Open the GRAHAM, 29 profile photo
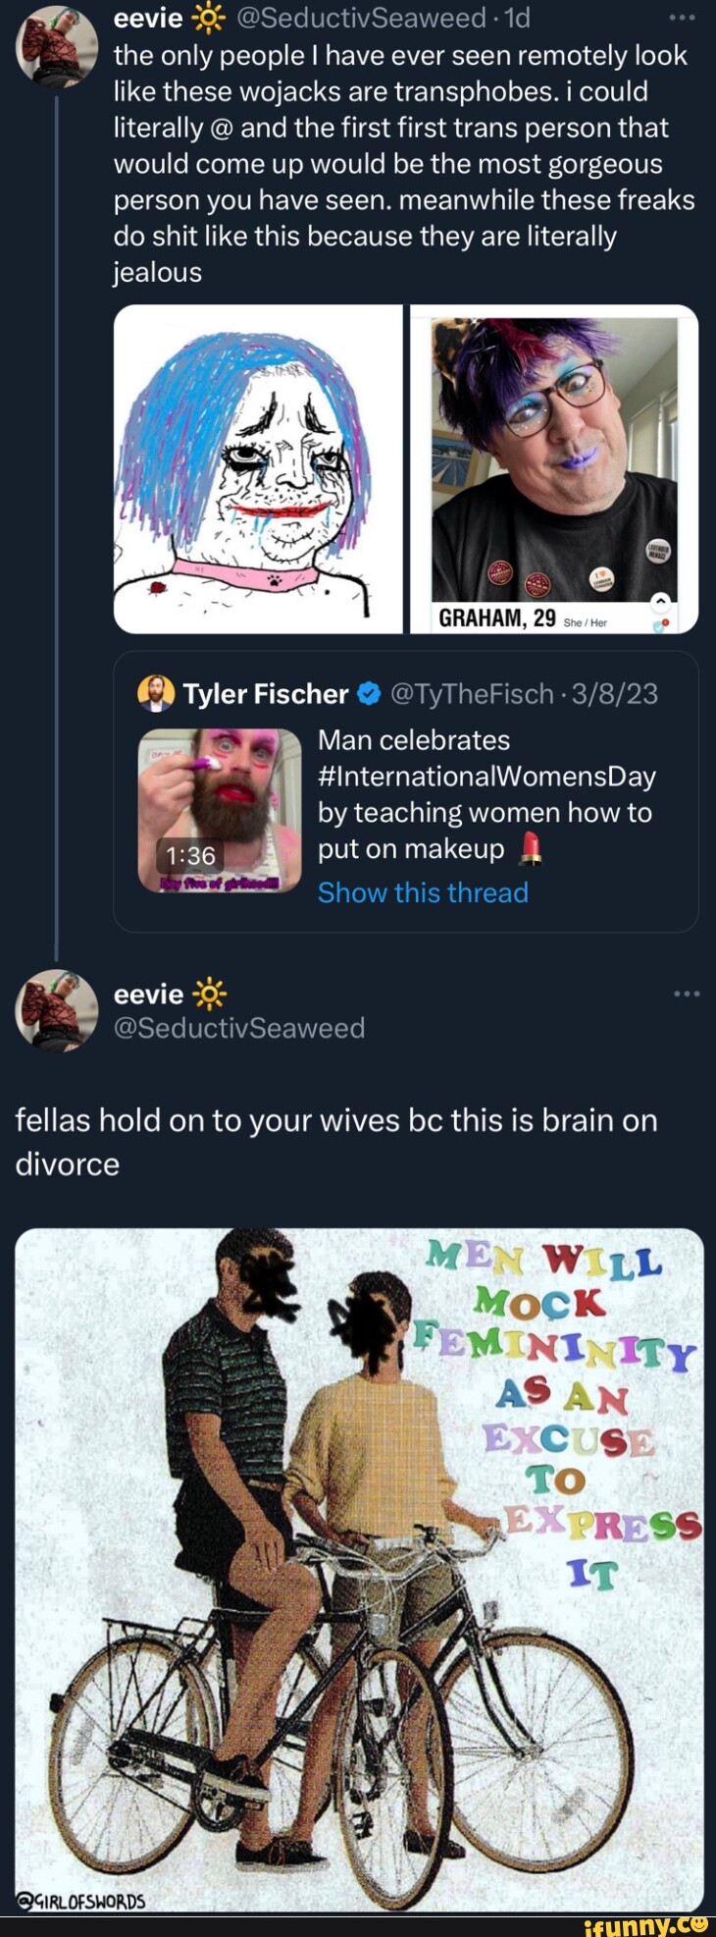The height and width of the screenshot is (1937, 716). click(554, 468)
